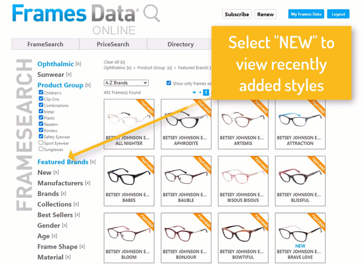The image size is (363, 264).
Task: Go to first page with double-arrow icon
Action: click(194, 93)
